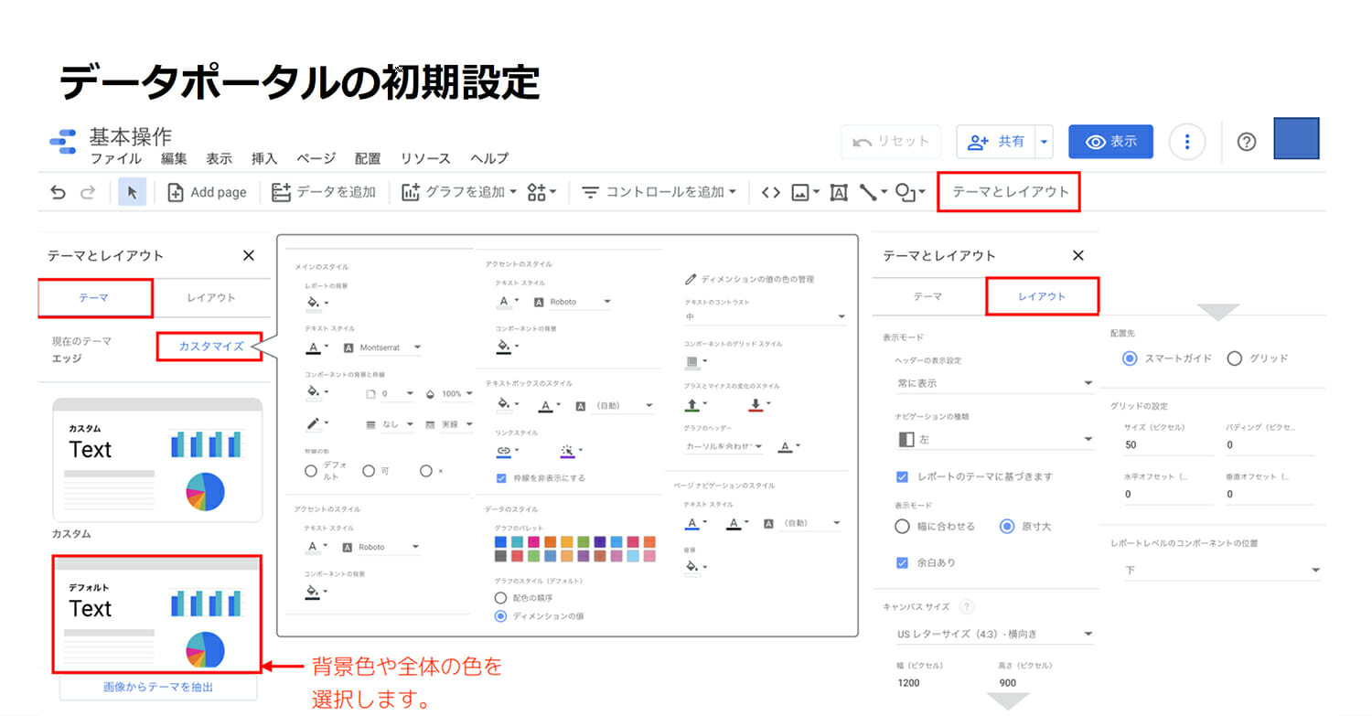Switch to the レイアウト tab in right panel
Image resolution: width=1372 pixels, height=716 pixels.
1042,297
